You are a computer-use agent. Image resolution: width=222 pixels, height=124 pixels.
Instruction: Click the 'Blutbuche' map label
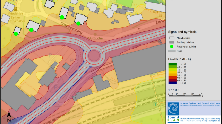tap(95, 38)
